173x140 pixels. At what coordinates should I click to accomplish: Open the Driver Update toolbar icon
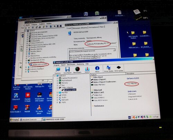coord(109,69)
